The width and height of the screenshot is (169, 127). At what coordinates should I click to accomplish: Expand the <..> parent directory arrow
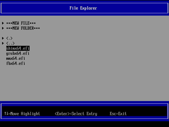3,43
